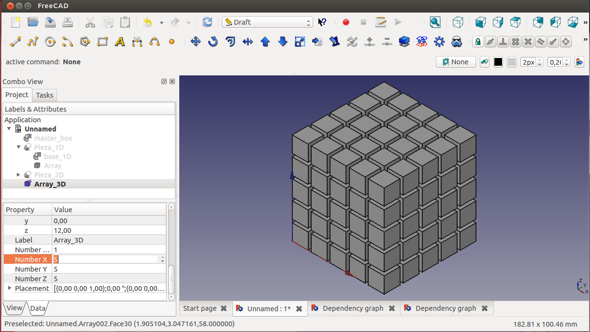Pick the Draft Text tool
590x332 pixels.
tap(120, 42)
